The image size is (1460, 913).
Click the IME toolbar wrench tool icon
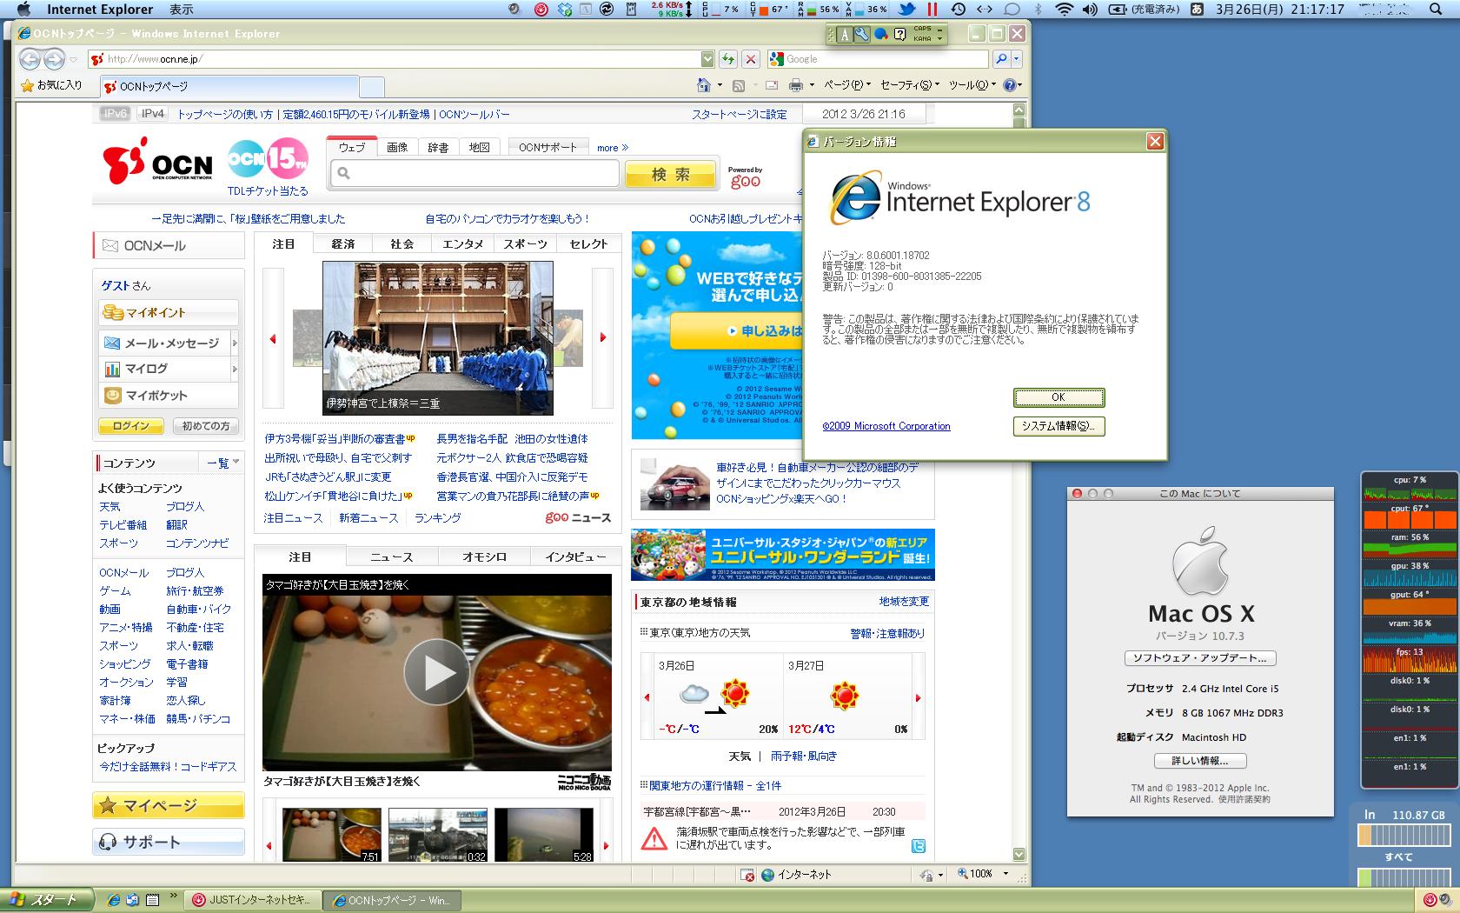click(x=861, y=35)
